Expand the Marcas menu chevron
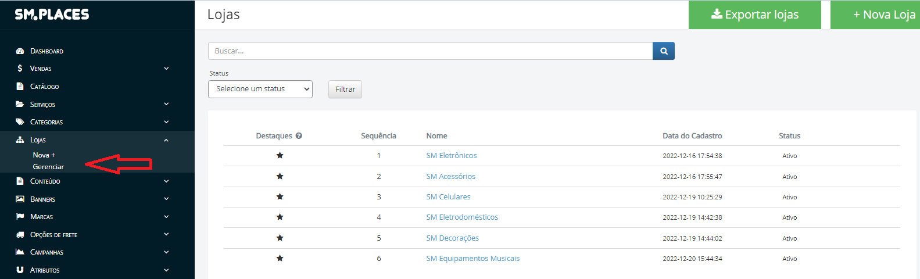 [166, 217]
